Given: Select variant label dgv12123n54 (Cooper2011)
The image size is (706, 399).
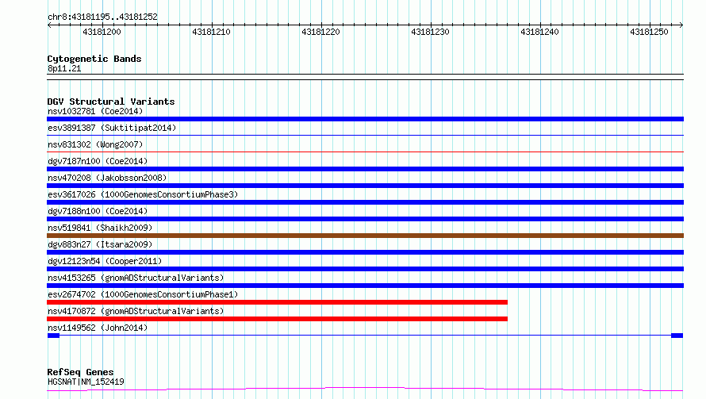Looking at the screenshot, I should point(105,261).
